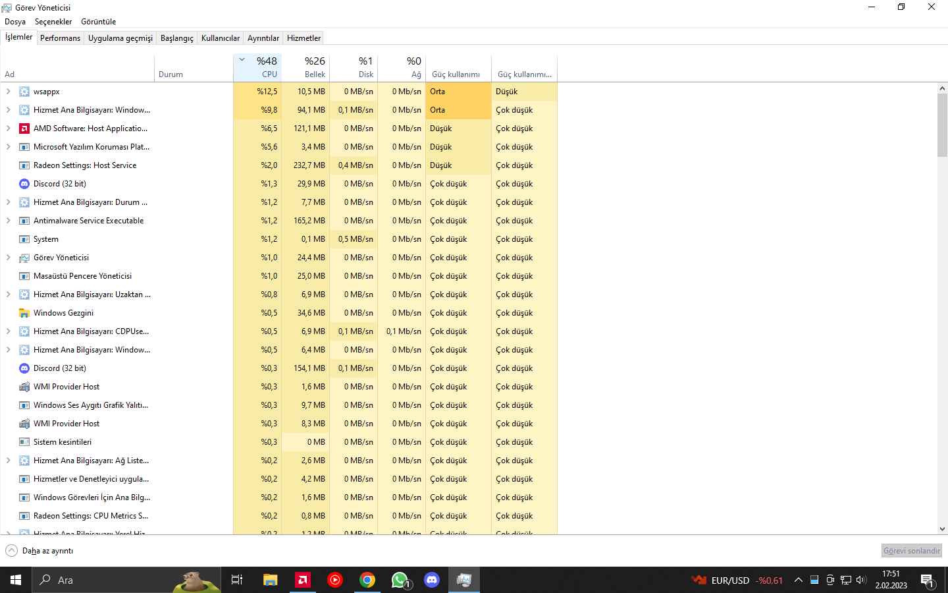
Task: Open the notification center icon
Action: tap(928, 580)
